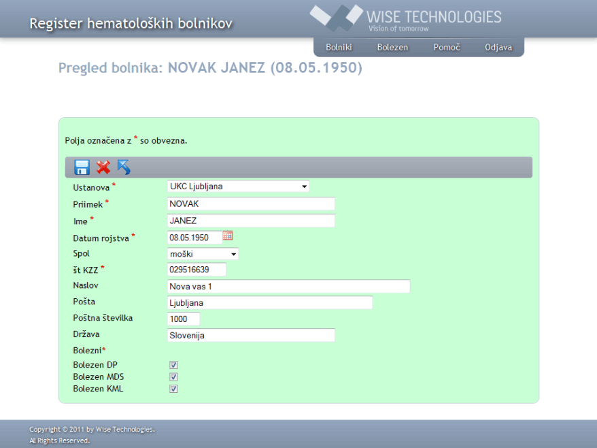The image size is (597, 448).
Task: Expand the Ustanova dropdown showing UKC Ljubljana
Action: point(239,187)
